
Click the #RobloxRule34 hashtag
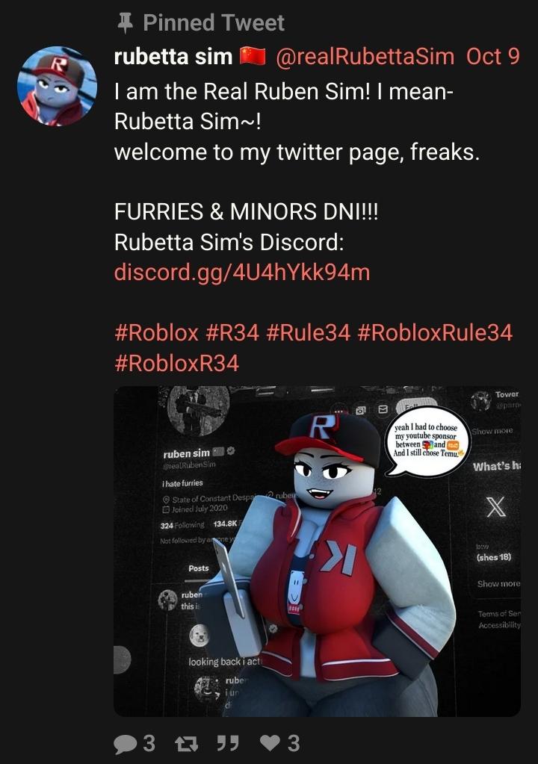click(x=435, y=333)
